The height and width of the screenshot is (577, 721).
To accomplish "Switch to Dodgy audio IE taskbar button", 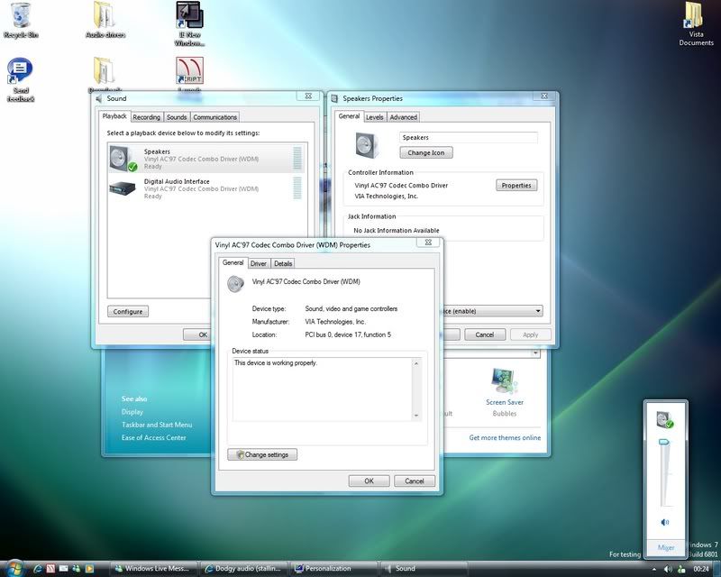I will 244,569.
